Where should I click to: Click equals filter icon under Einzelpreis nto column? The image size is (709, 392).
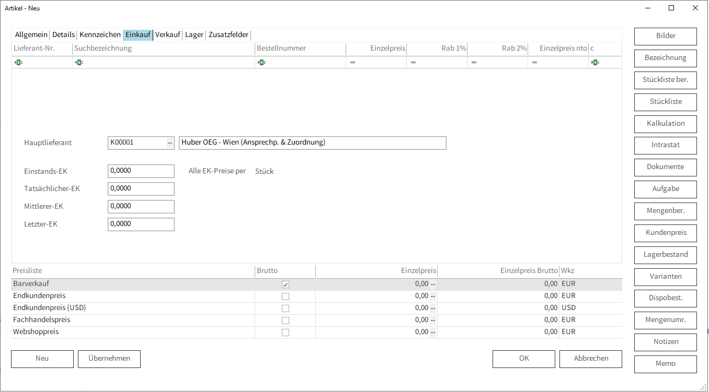534,63
